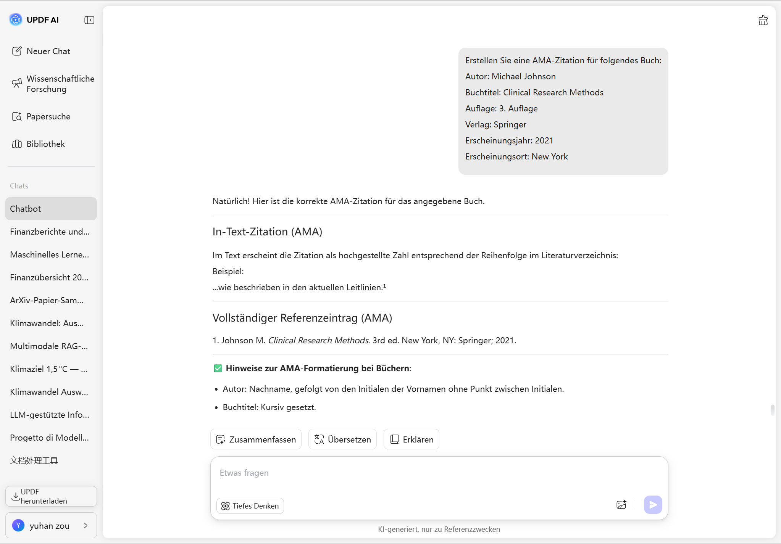The image size is (781, 544).
Task: Open Klimaziel 1,5 °C chat
Action: coord(49,369)
